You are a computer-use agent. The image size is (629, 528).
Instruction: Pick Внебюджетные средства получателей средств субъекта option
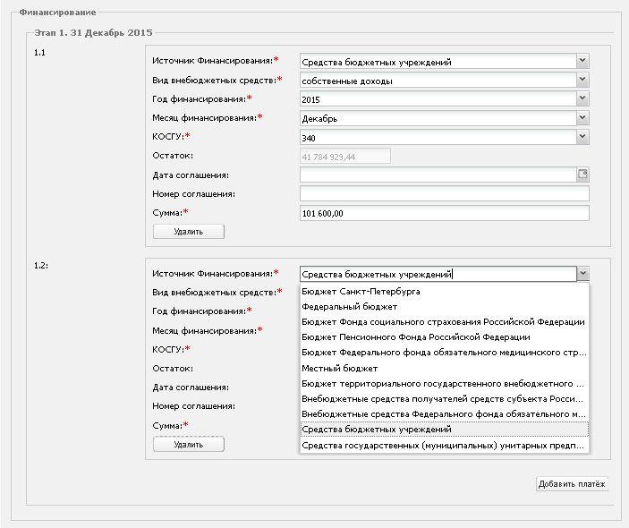click(x=445, y=399)
